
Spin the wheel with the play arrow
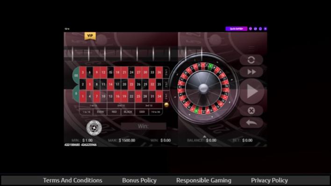click(x=252, y=91)
